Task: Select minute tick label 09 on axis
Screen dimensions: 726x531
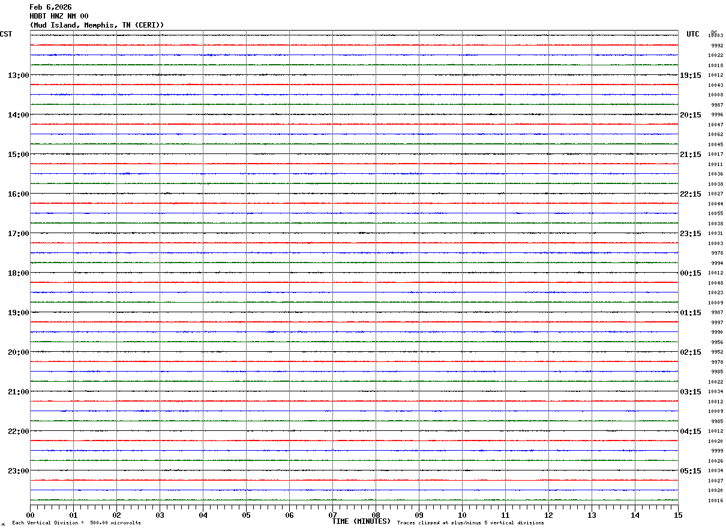Action: [x=419, y=515]
